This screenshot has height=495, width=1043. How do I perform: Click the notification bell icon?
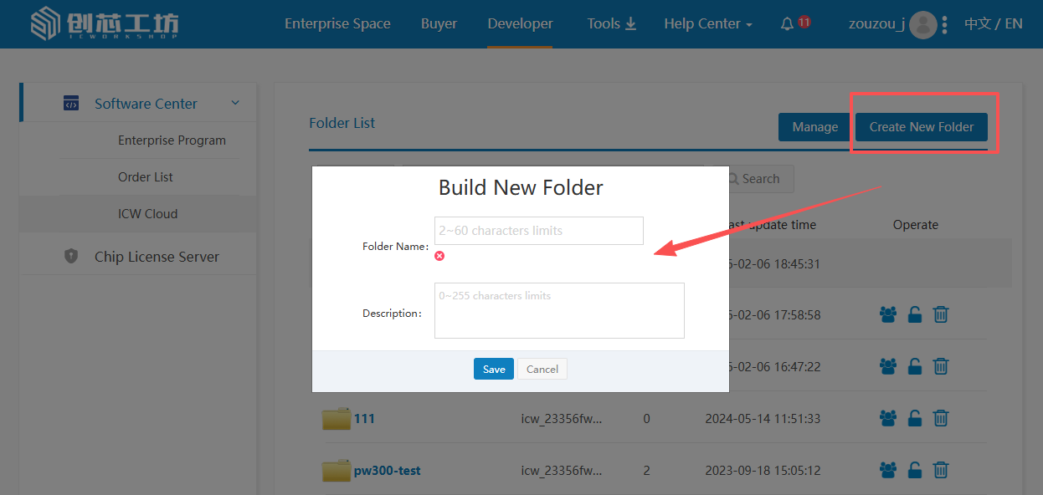tap(787, 24)
